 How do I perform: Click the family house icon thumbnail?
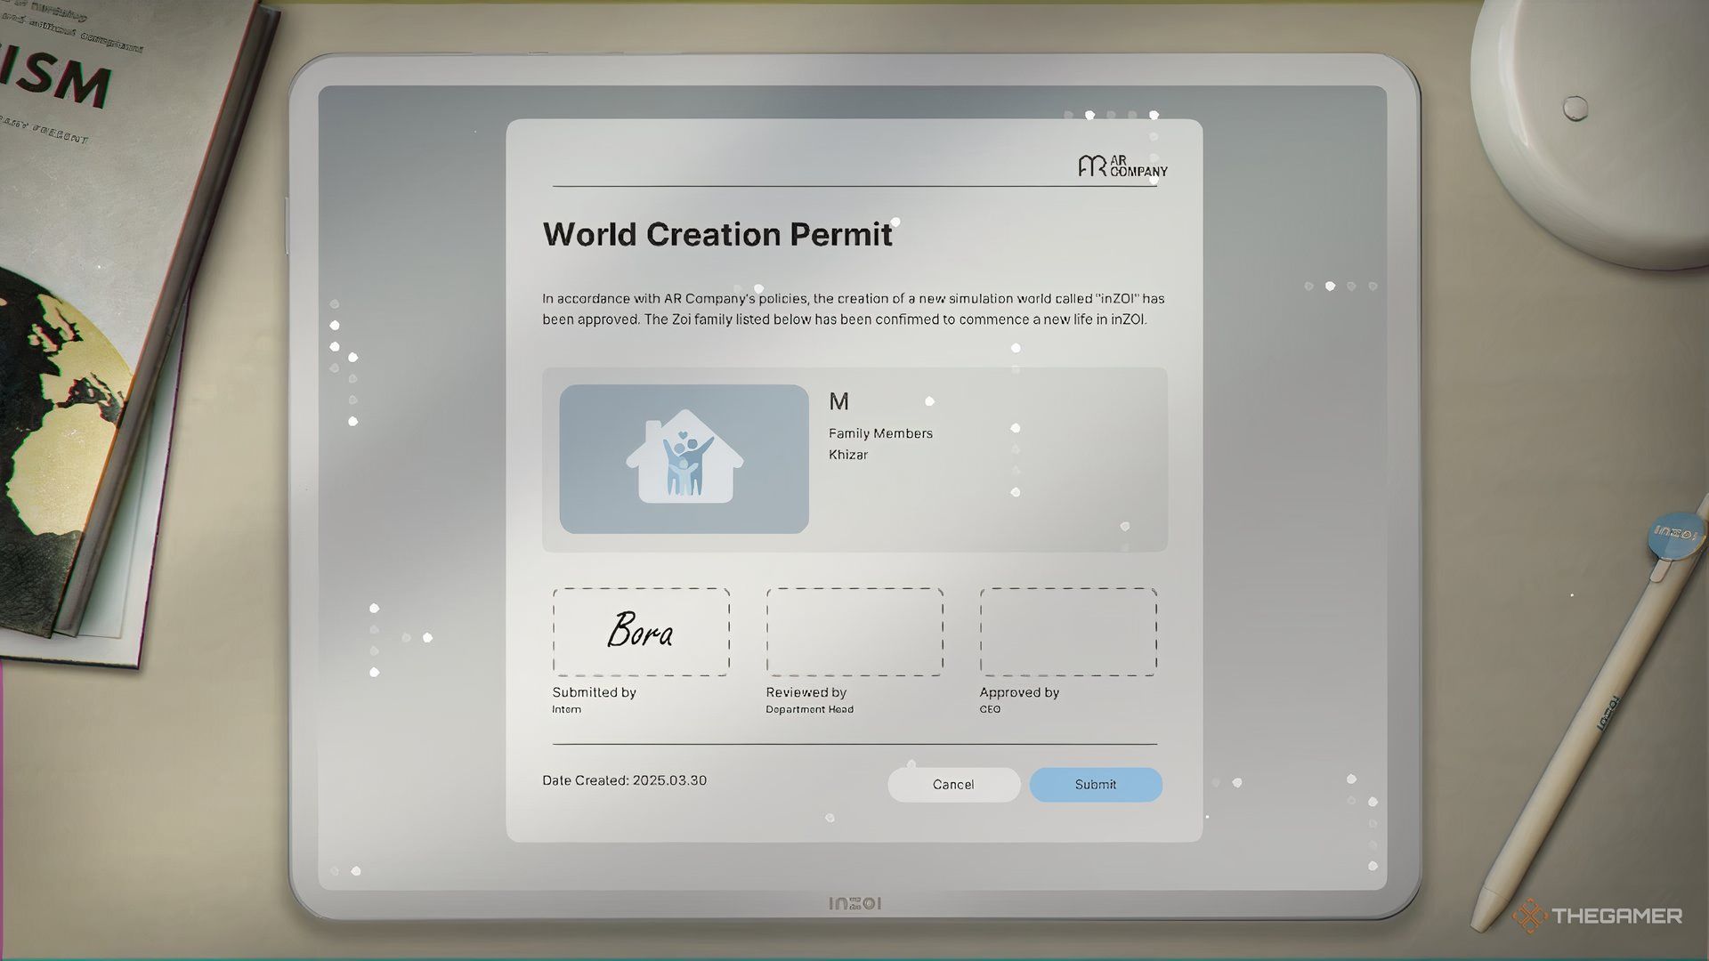684,458
